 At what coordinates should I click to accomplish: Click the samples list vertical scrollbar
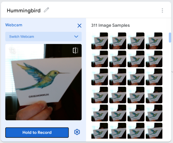pyautogui.click(x=170, y=38)
